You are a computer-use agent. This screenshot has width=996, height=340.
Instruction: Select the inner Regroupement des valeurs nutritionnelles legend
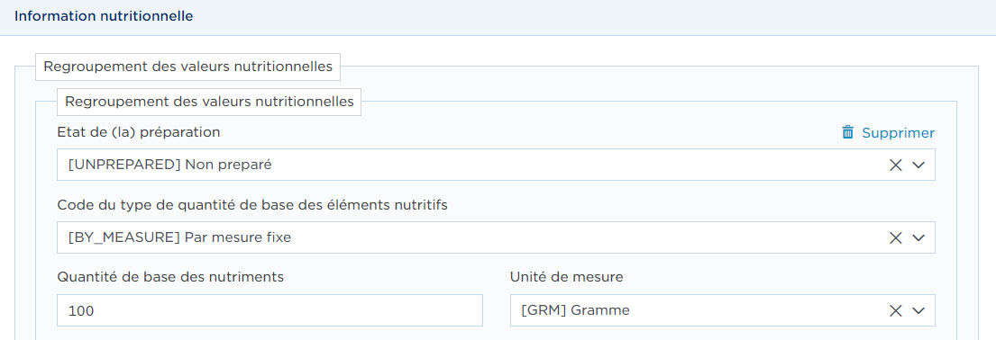(x=210, y=102)
